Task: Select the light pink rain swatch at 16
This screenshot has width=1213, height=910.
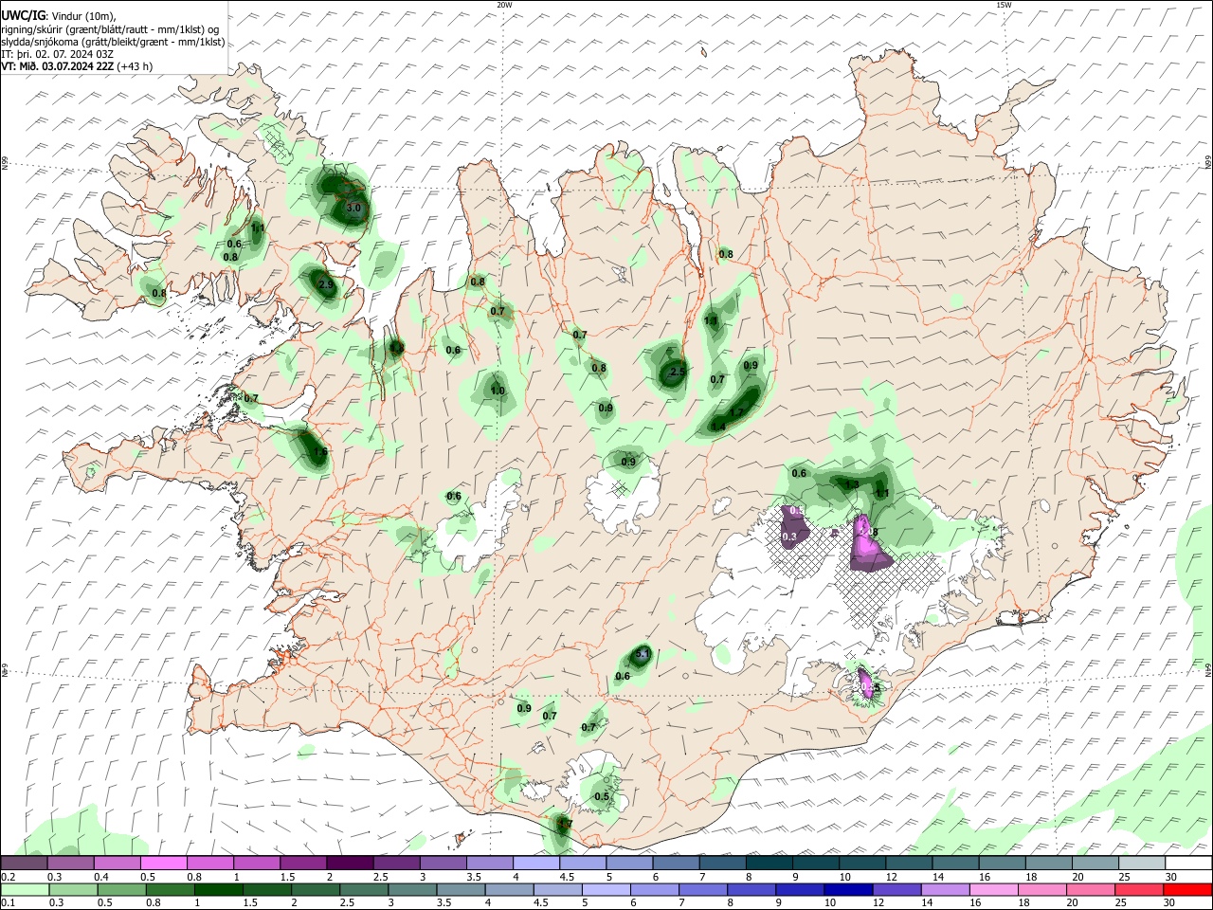Action: [994, 889]
